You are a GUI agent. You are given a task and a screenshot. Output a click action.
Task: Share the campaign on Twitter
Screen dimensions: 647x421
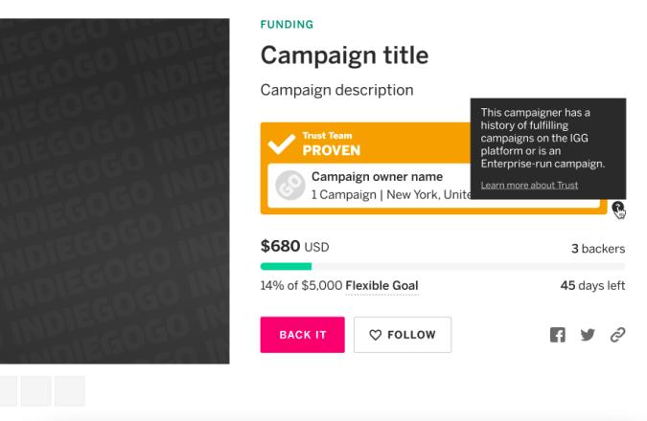(x=588, y=335)
